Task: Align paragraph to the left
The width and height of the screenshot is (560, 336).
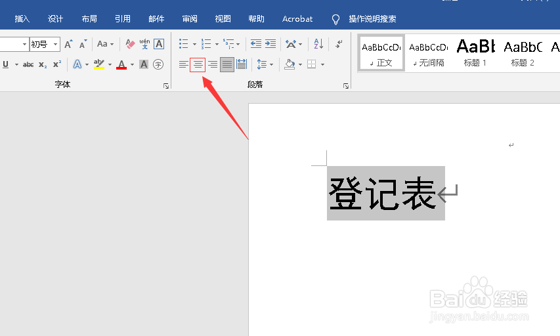Action: (x=184, y=64)
